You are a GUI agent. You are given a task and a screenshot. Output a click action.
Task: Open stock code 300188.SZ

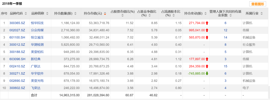17,52
